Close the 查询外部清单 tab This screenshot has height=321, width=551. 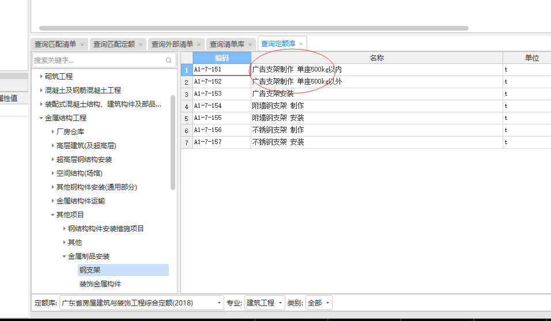point(199,44)
